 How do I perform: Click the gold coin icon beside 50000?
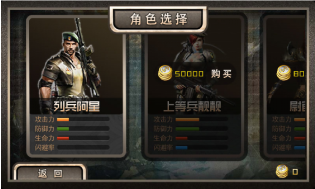pos(165,73)
